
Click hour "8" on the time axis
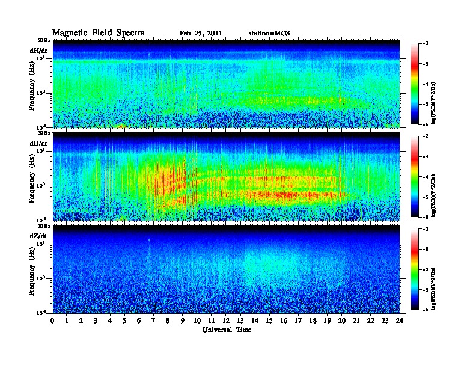coord(168,320)
